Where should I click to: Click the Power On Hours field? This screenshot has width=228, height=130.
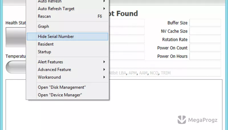205,56
